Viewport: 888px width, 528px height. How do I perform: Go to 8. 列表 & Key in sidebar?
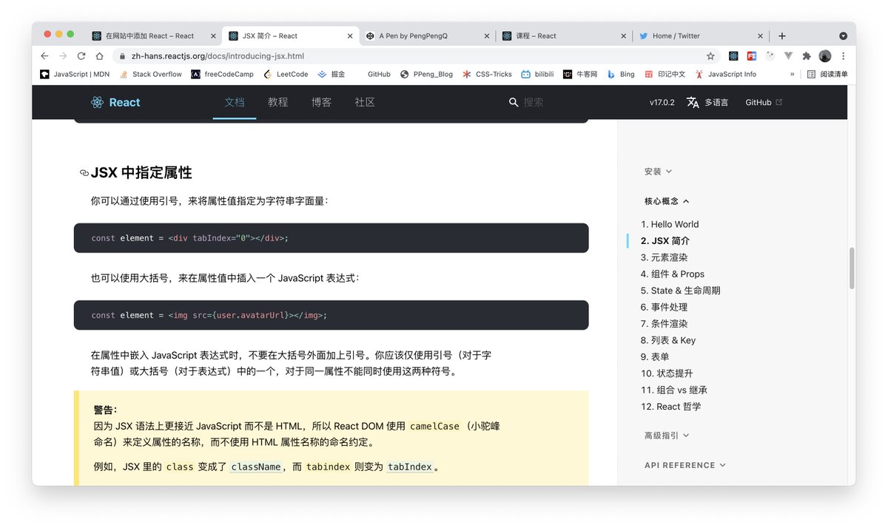click(668, 340)
